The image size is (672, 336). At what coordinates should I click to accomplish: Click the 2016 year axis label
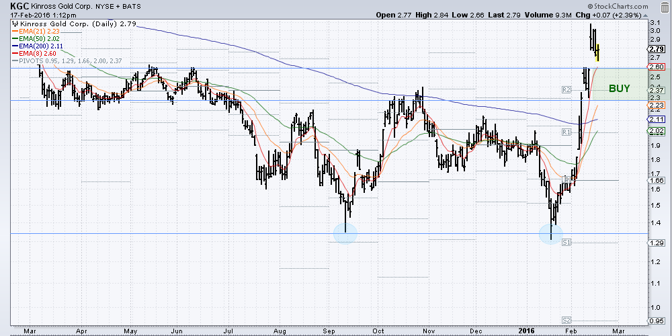point(528,331)
